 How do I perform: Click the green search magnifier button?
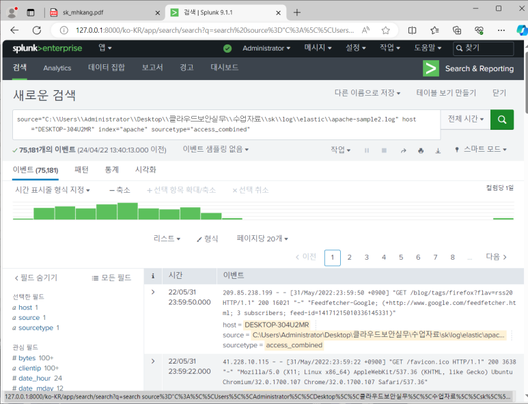click(x=502, y=120)
